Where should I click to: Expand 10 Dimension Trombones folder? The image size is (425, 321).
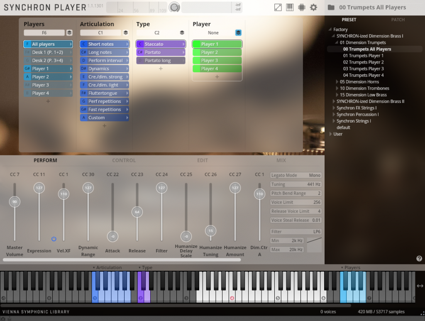click(x=337, y=88)
